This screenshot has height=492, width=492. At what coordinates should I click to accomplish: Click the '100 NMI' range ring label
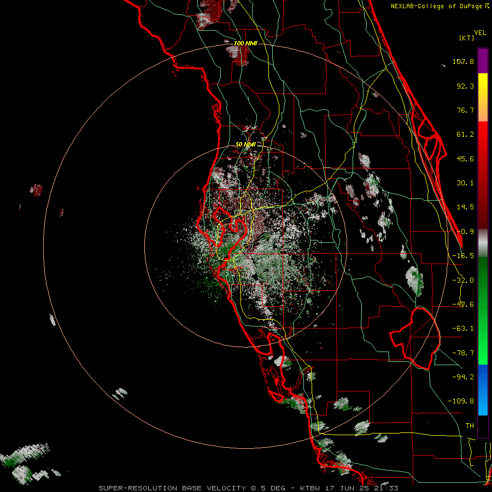[x=245, y=43]
